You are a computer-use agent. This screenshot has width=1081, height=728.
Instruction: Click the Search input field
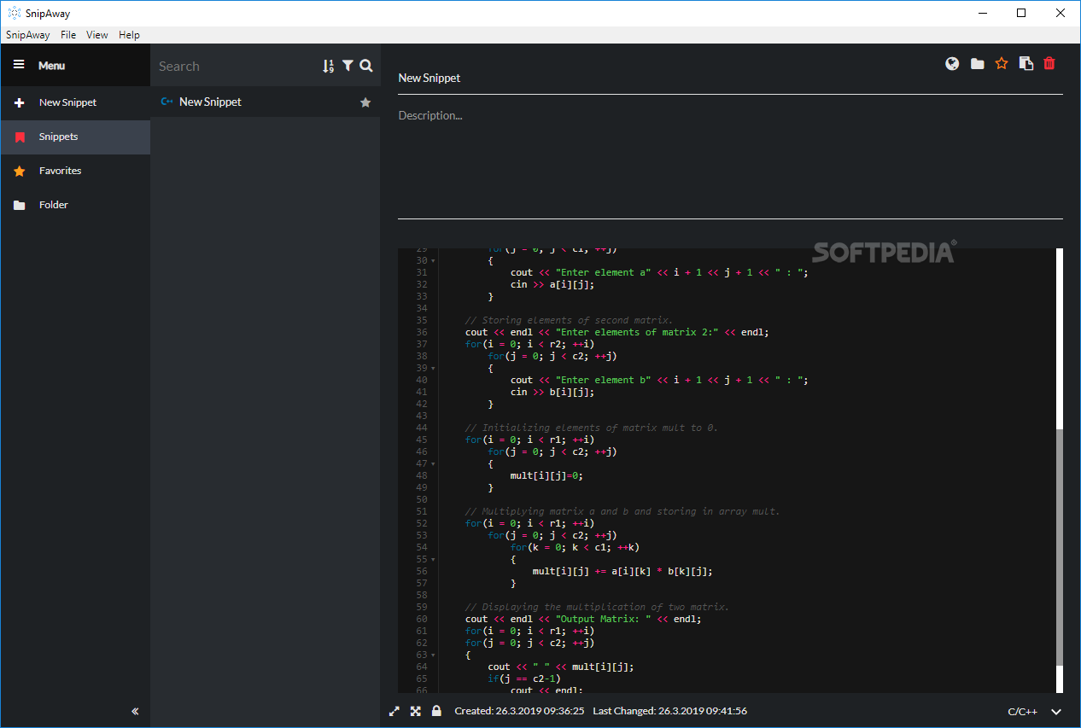tap(237, 66)
